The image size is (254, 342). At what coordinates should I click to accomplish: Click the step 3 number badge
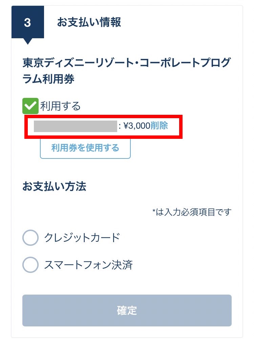click(28, 23)
